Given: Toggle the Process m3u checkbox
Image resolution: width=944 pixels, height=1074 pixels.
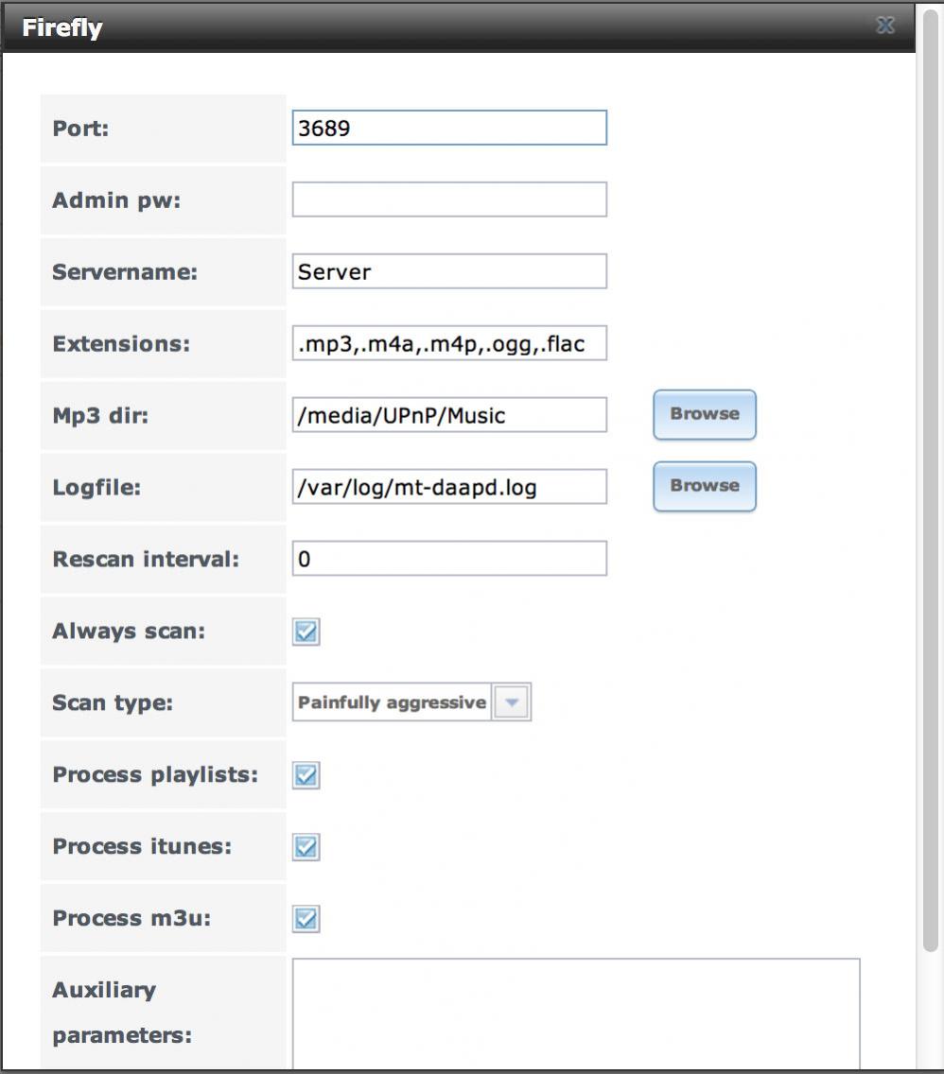Looking at the screenshot, I should pos(306,919).
